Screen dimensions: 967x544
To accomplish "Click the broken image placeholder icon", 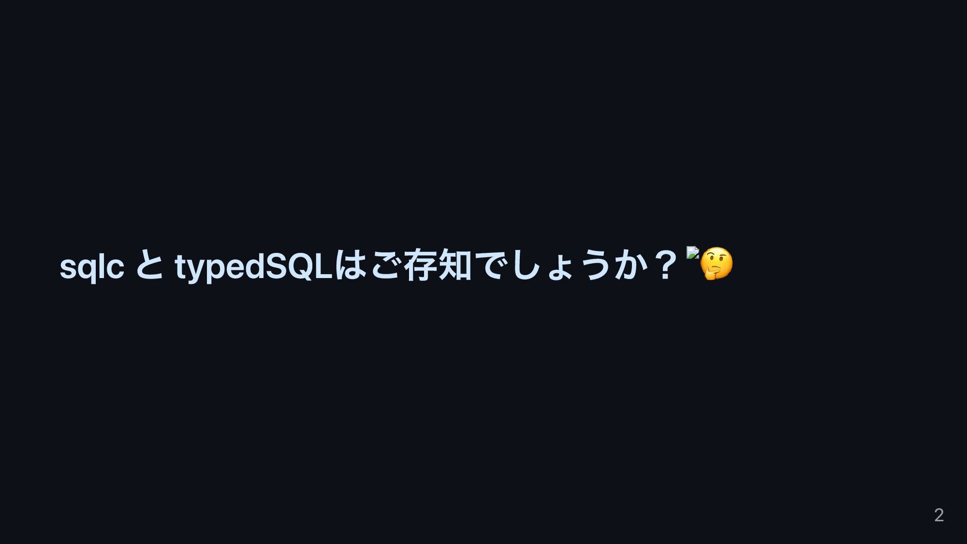I will pos(693,252).
